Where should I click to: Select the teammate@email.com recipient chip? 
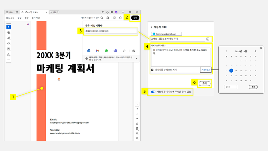coord(166,34)
